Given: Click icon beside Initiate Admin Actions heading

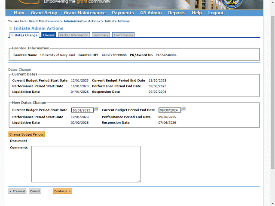Looking at the screenshot, I should click(x=10, y=28).
